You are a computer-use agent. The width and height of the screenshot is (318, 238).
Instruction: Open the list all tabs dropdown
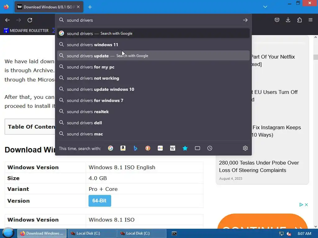(265, 7)
